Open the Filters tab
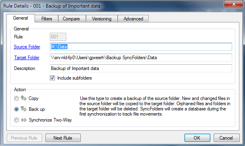 (47, 19)
